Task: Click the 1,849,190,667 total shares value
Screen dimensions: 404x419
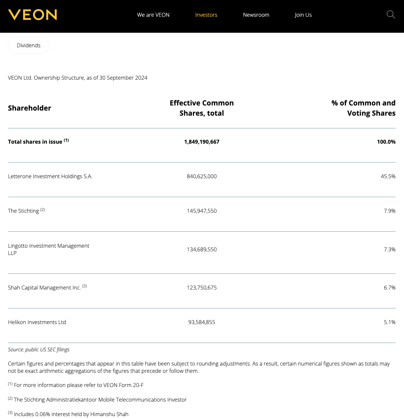Action: pos(202,142)
